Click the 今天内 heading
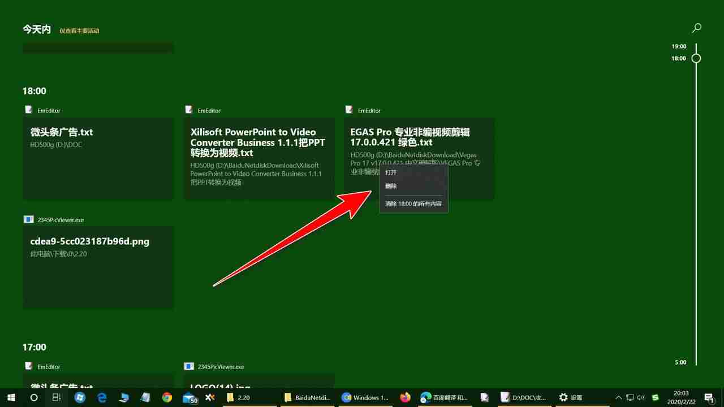Image resolution: width=724 pixels, height=407 pixels. tap(37, 29)
